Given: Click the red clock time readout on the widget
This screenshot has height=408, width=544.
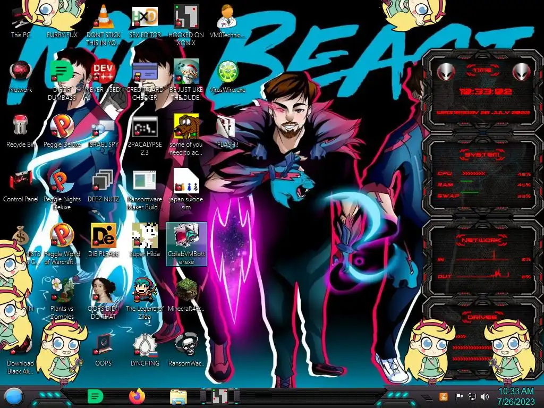Looking at the screenshot, I should pyautogui.click(x=486, y=91).
